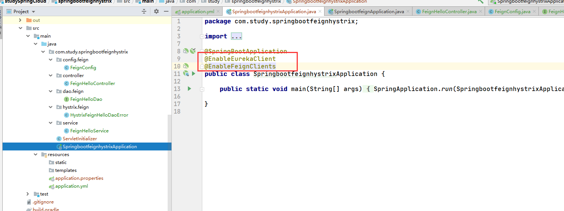The width and height of the screenshot is (564, 211).
Task: Close the SpringbootfeignhystrixApplication.java tab
Action: [x=320, y=12]
